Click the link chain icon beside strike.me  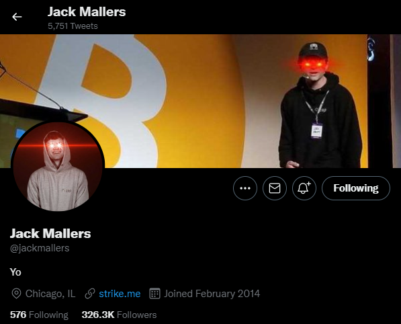(x=90, y=294)
